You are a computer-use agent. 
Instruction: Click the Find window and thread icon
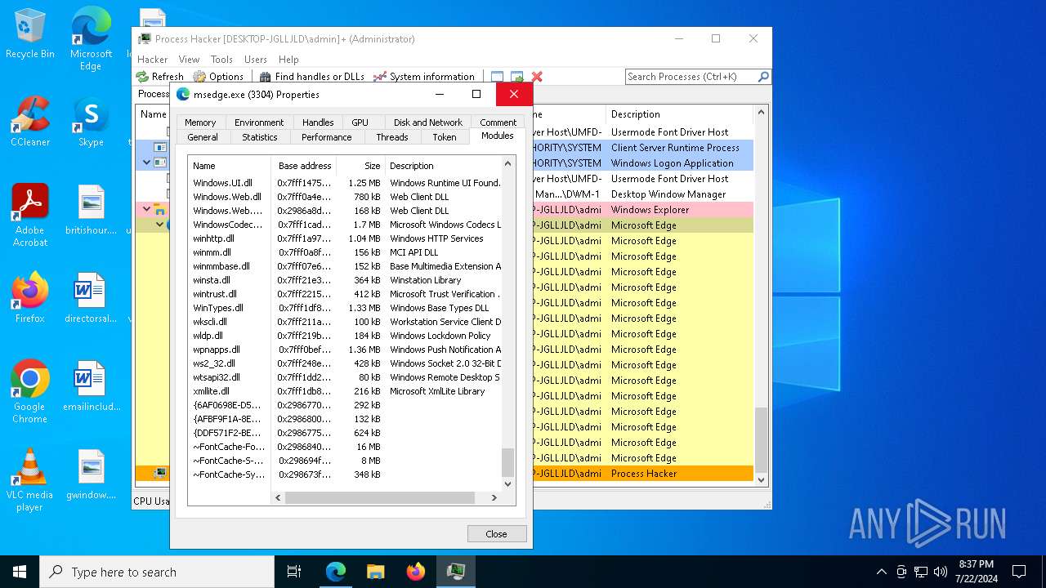click(516, 77)
